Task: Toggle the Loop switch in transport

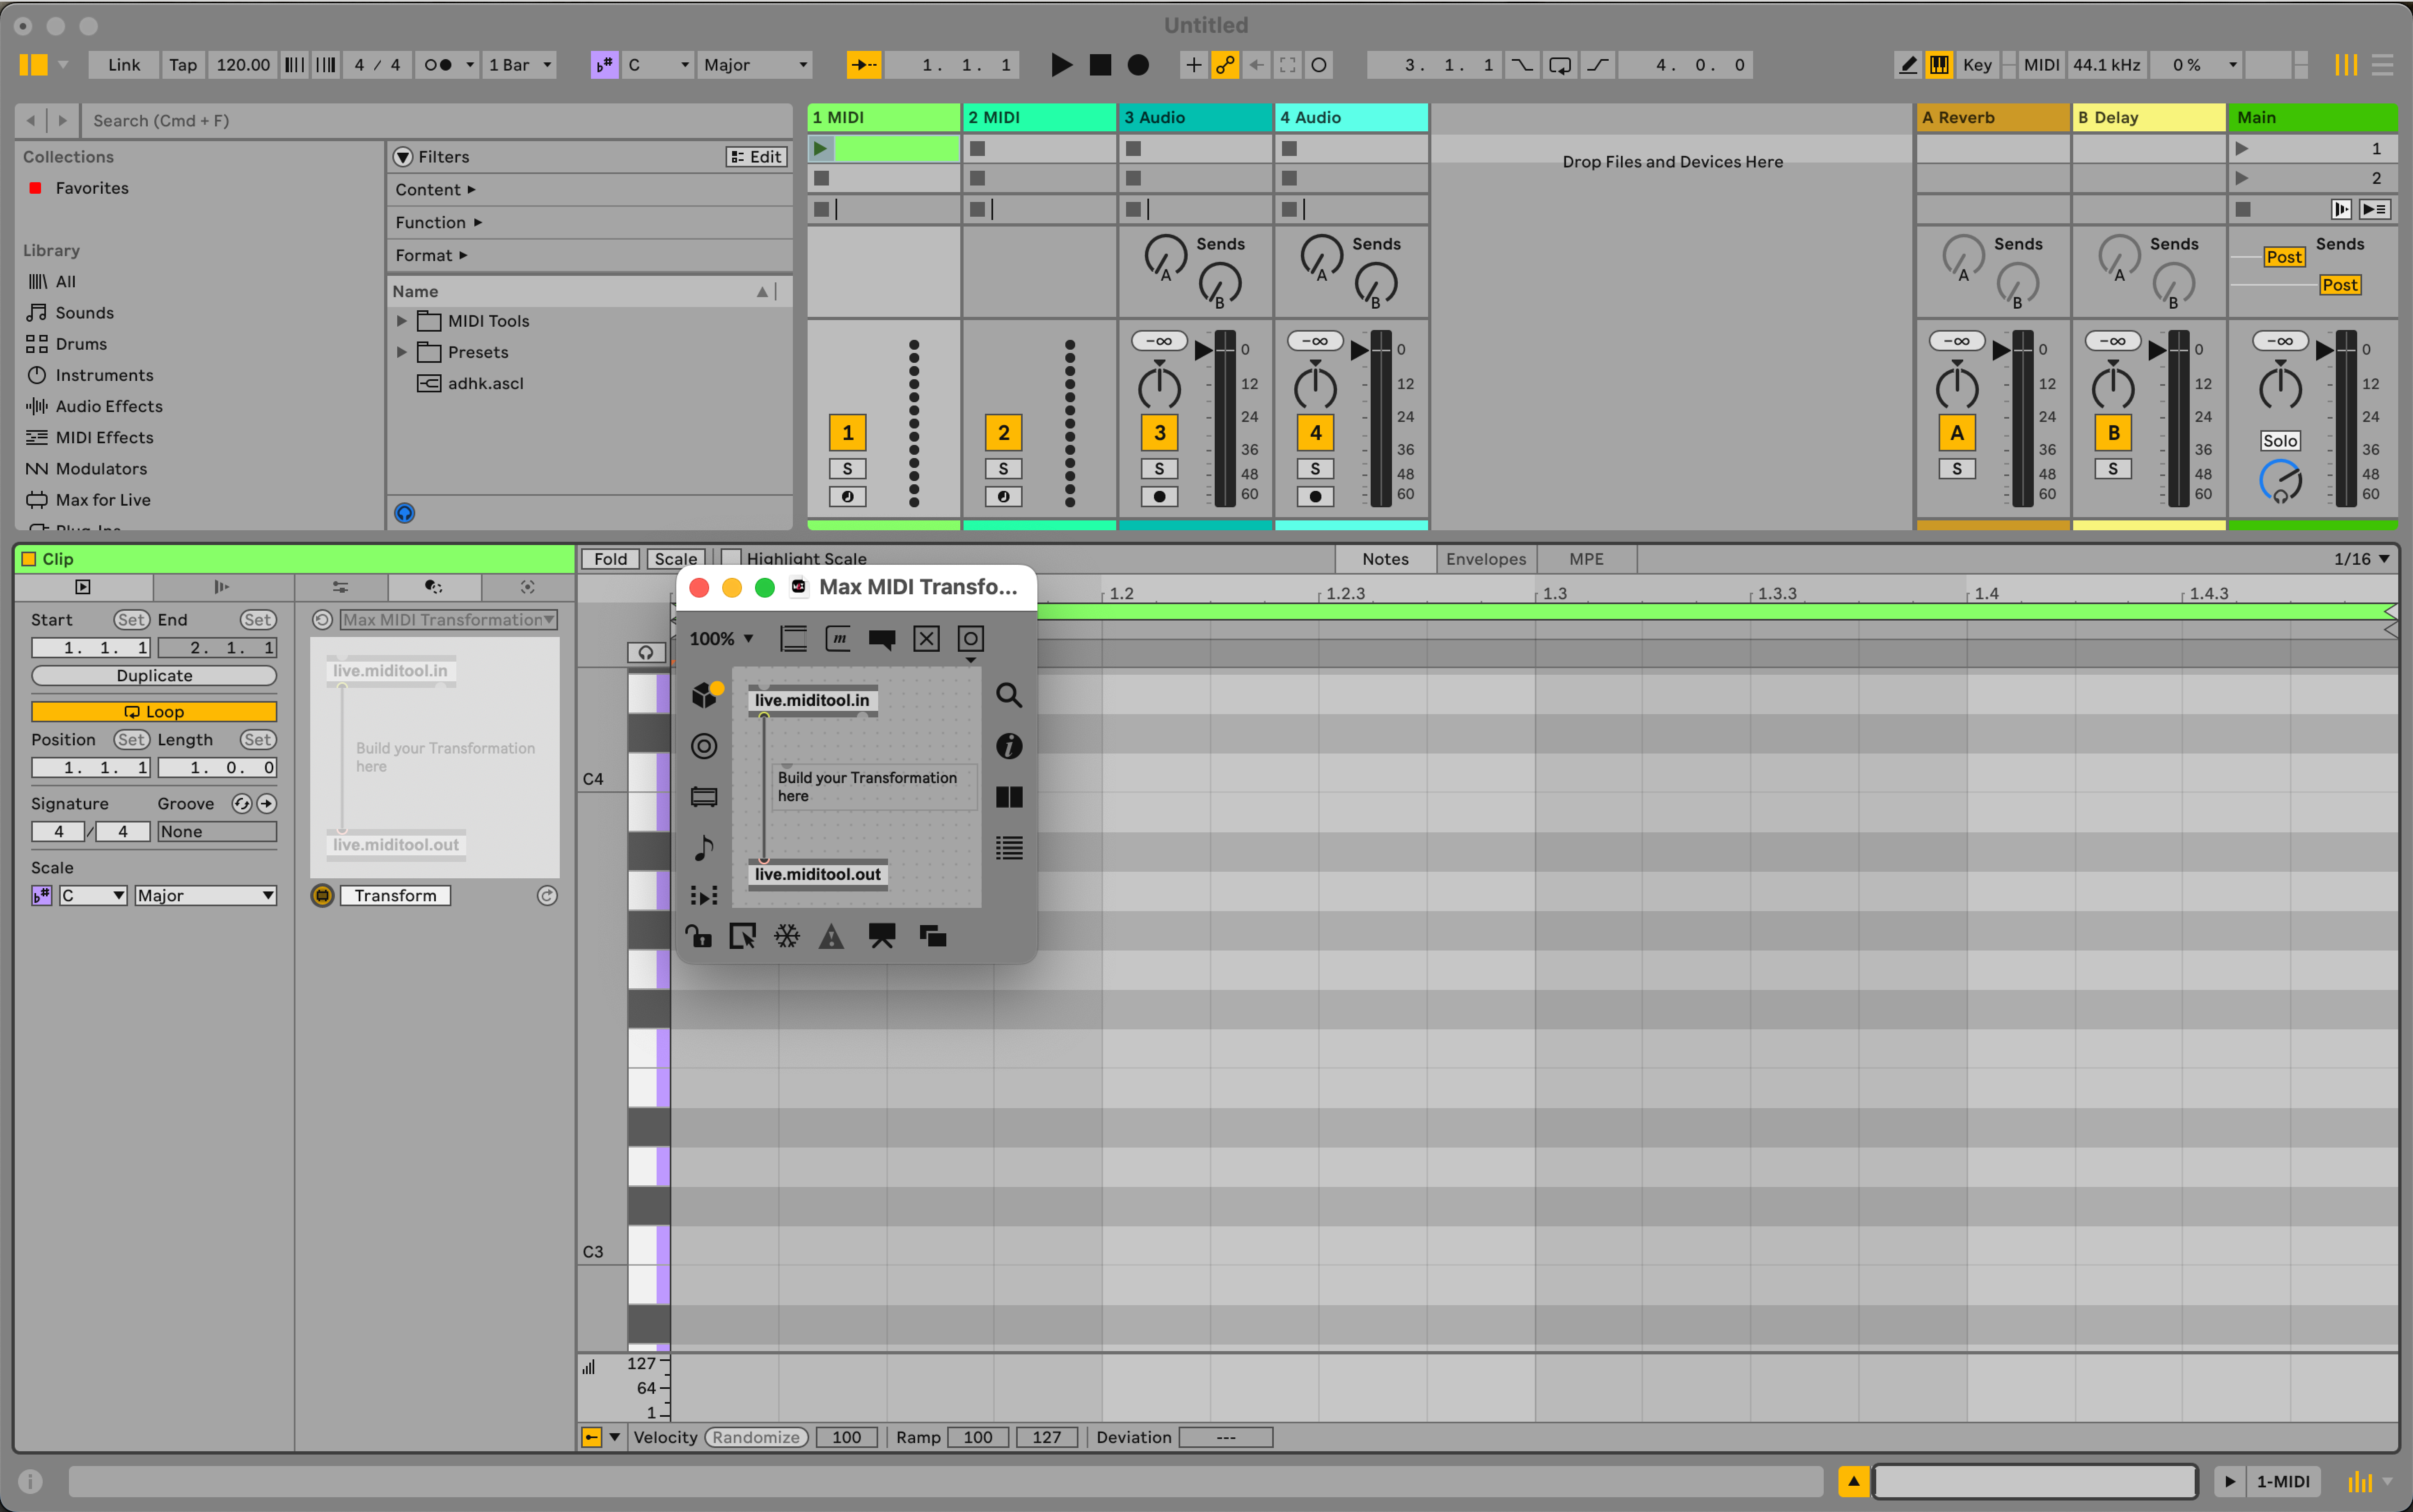Action: pos(1559,65)
